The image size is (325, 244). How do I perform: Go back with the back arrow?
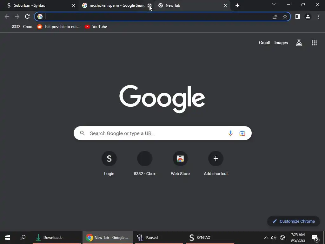point(7,17)
